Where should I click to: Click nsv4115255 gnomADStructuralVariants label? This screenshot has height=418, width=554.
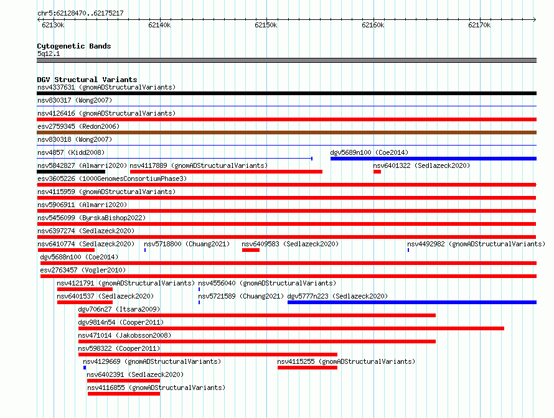(346, 361)
